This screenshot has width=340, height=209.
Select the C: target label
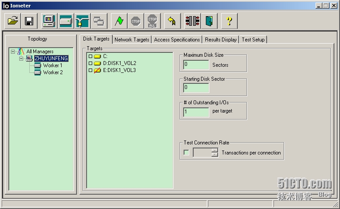click(105, 56)
